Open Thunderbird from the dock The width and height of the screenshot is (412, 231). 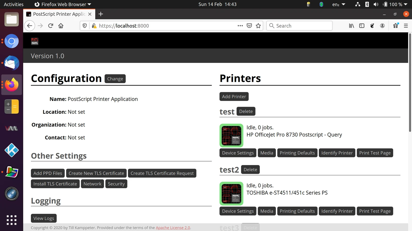coord(12,63)
